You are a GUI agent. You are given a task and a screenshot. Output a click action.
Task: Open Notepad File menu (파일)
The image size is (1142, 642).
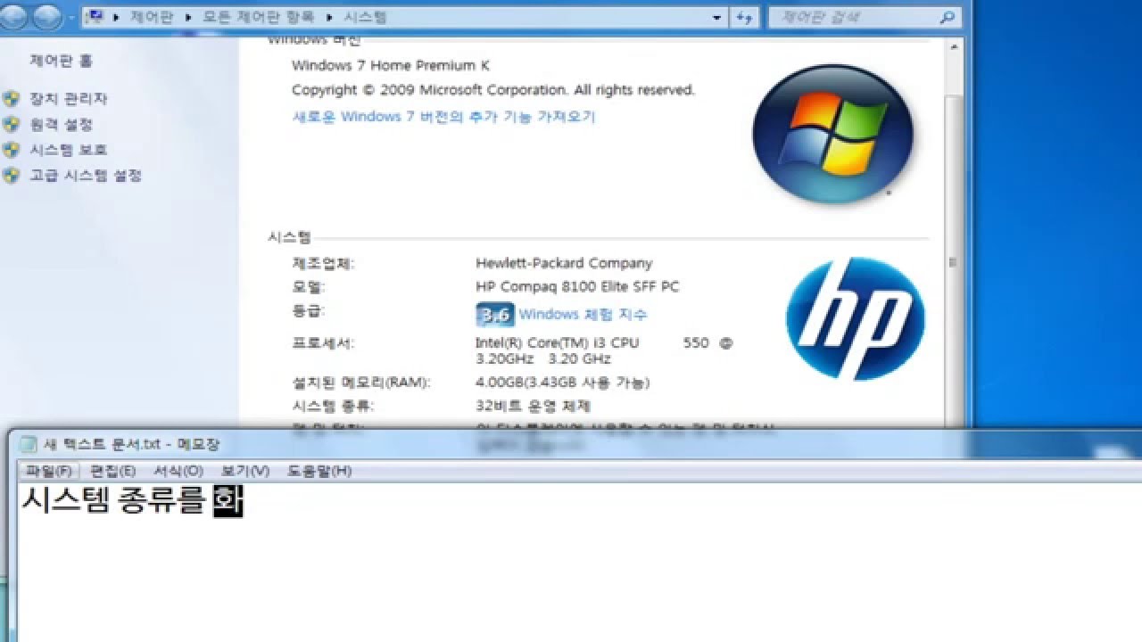pyautogui.click(x=48, y=471)
